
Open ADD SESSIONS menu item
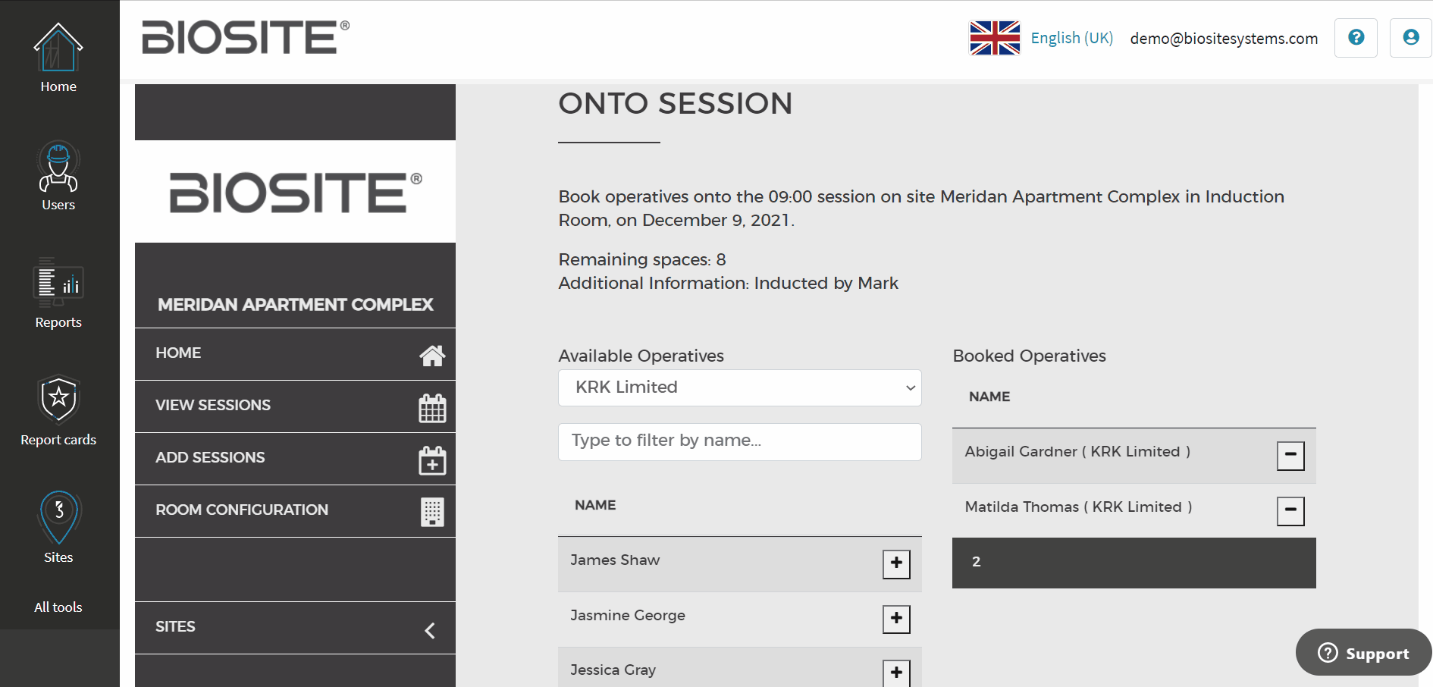coord(295,458)
